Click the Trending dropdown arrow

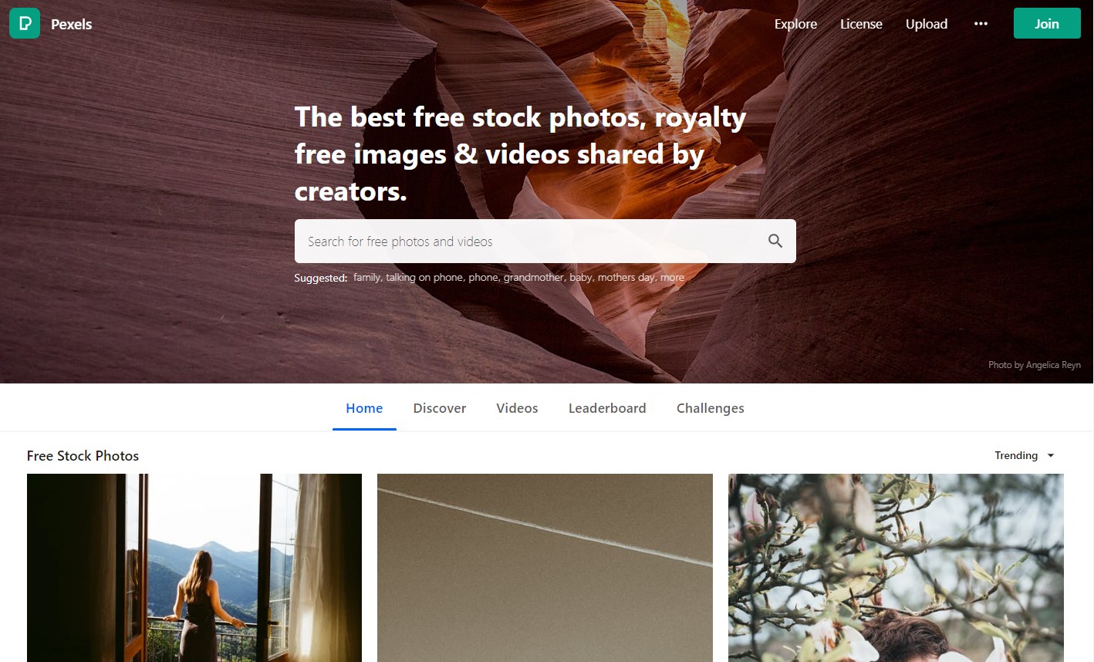[1050, 456]
